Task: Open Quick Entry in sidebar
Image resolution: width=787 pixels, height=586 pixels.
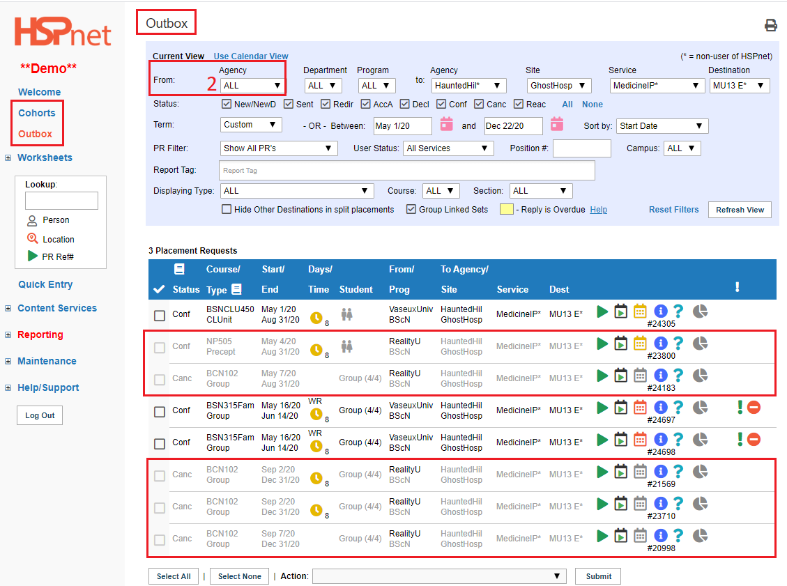Action: click(x=45, y=284)
